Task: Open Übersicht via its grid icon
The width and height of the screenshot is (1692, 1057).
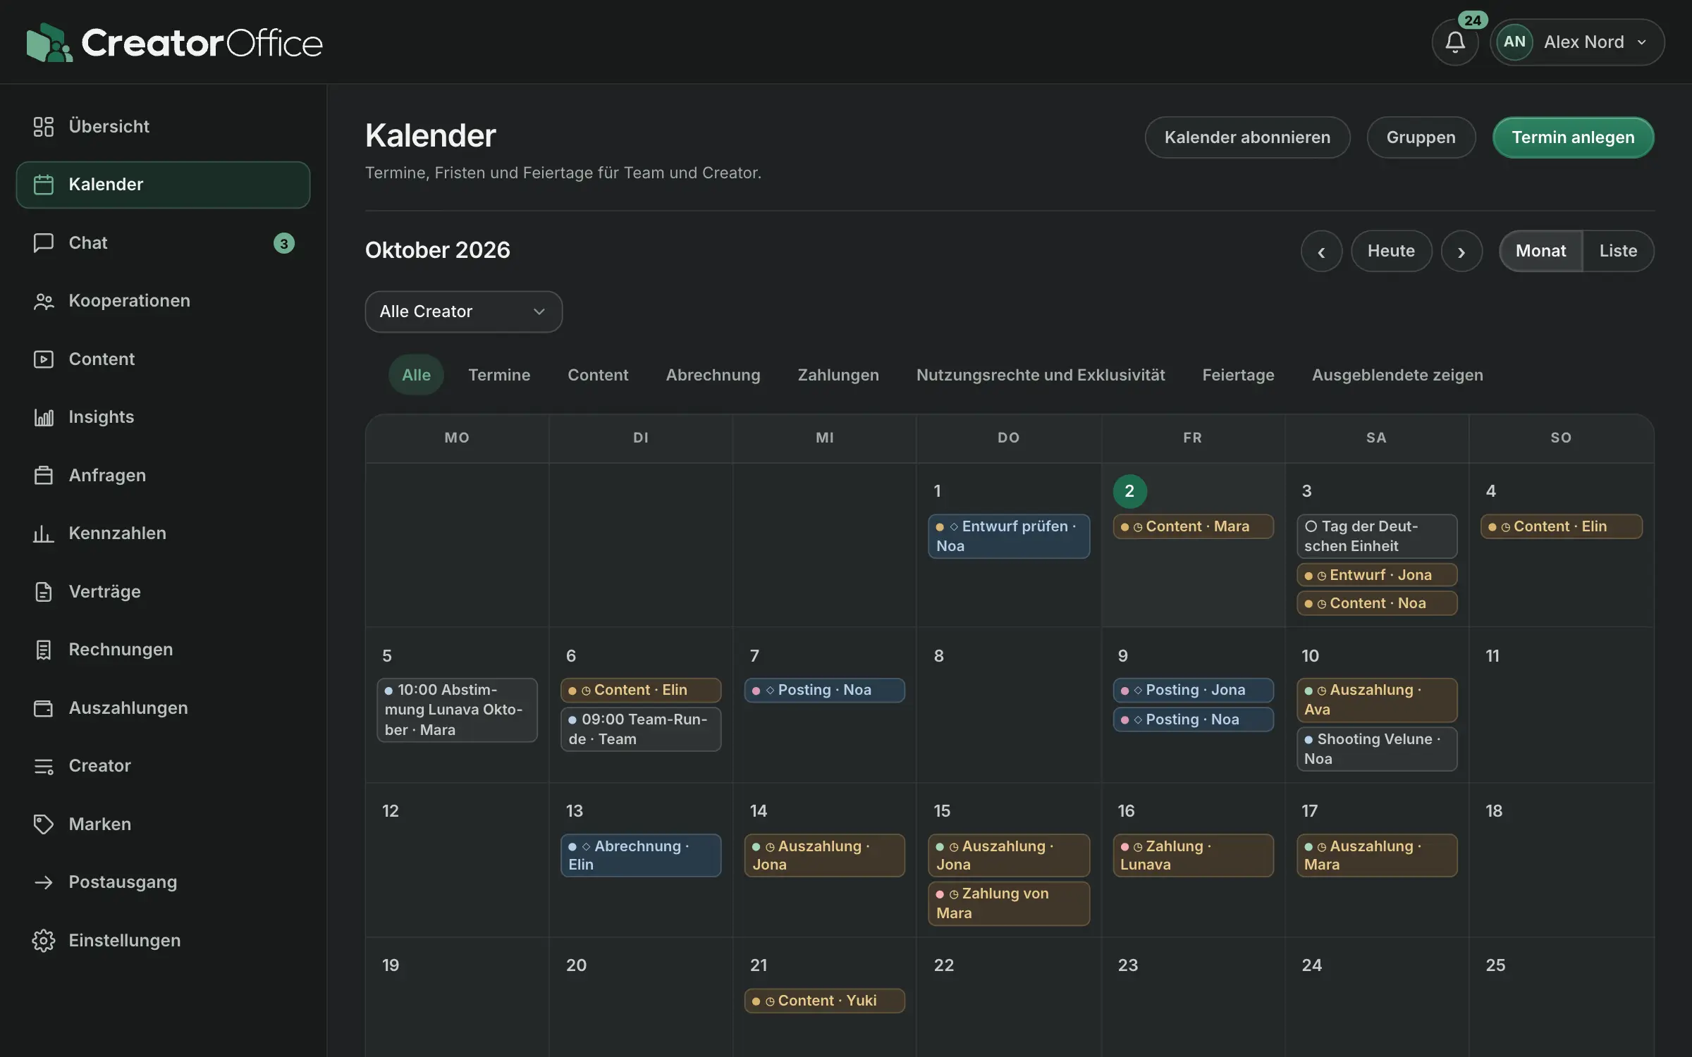Action: [44, 126]
